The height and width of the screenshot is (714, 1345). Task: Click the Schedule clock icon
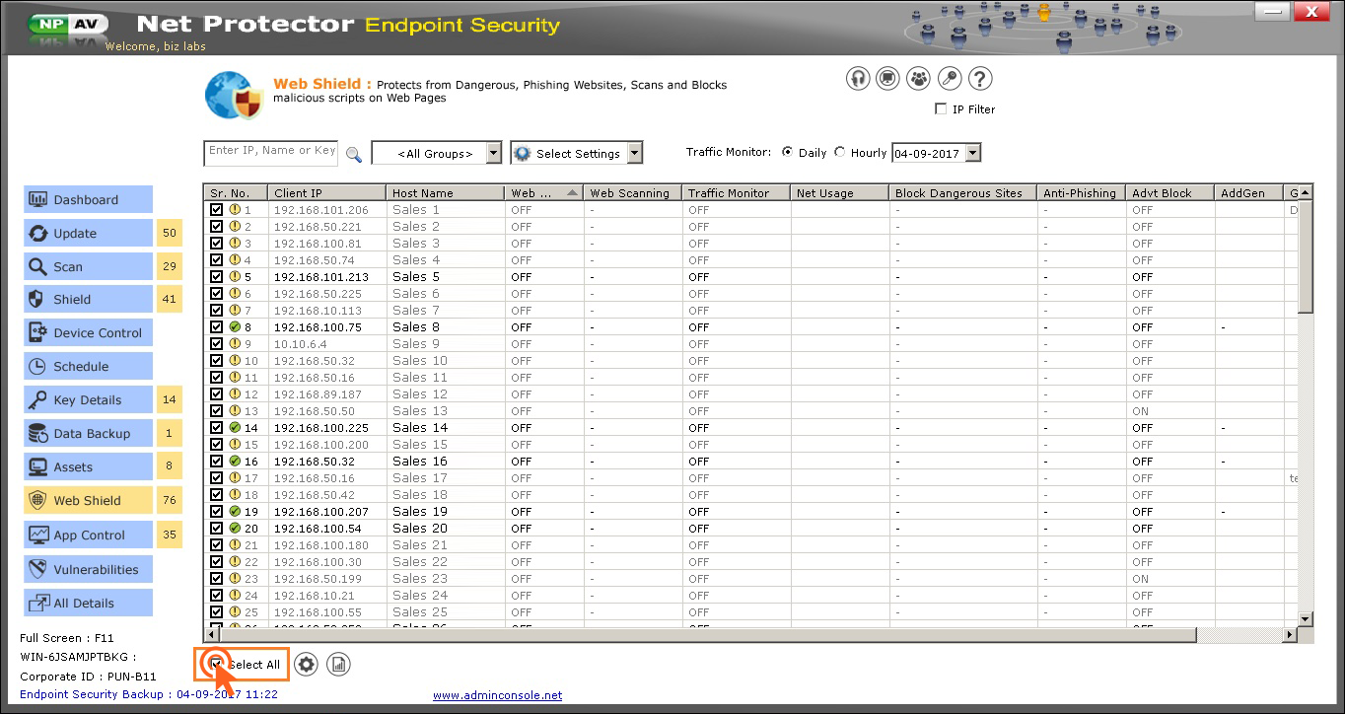[x=38, y=366]
